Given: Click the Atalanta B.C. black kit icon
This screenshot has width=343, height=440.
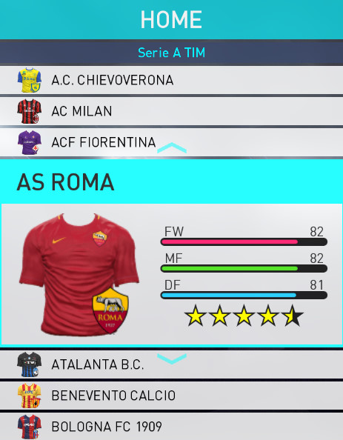Looking at the screenshot, I should pos(30,364).
